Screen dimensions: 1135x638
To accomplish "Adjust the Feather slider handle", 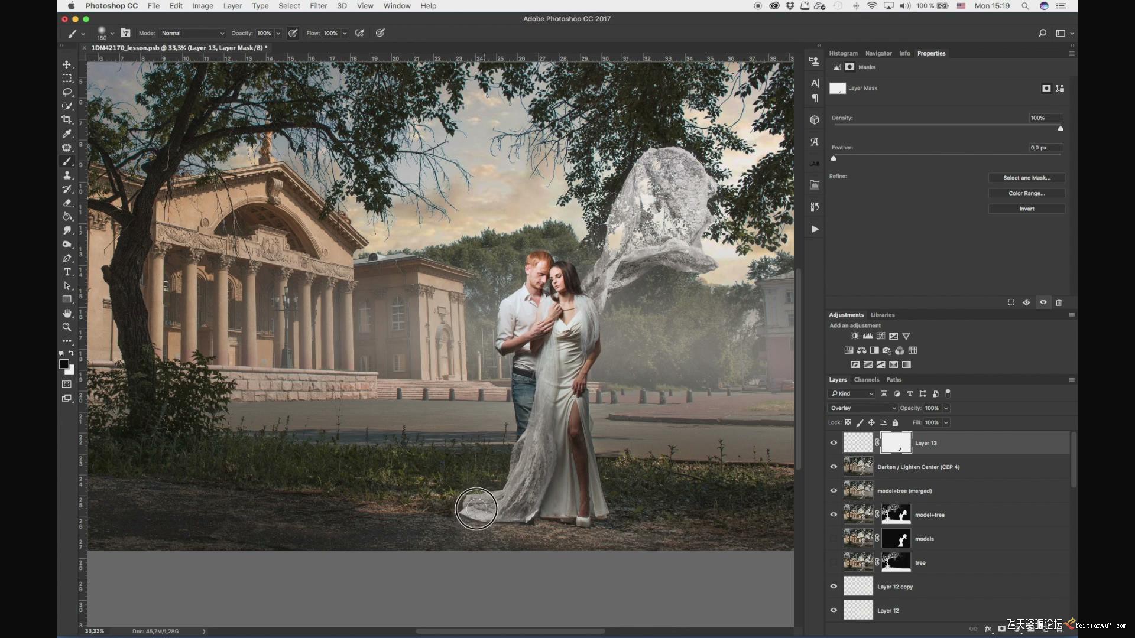I will coord(834,158).
